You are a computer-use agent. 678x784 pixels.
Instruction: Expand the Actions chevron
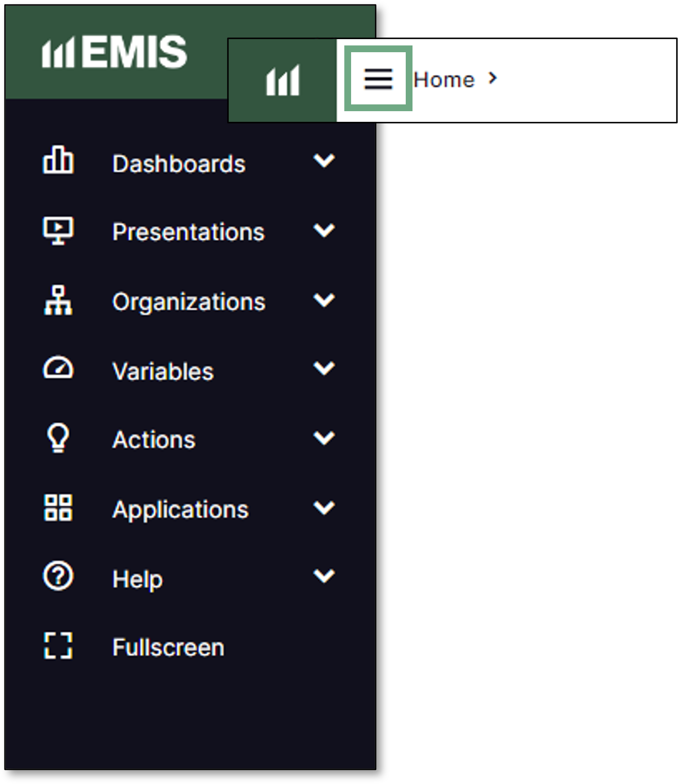tap(324, 438)
